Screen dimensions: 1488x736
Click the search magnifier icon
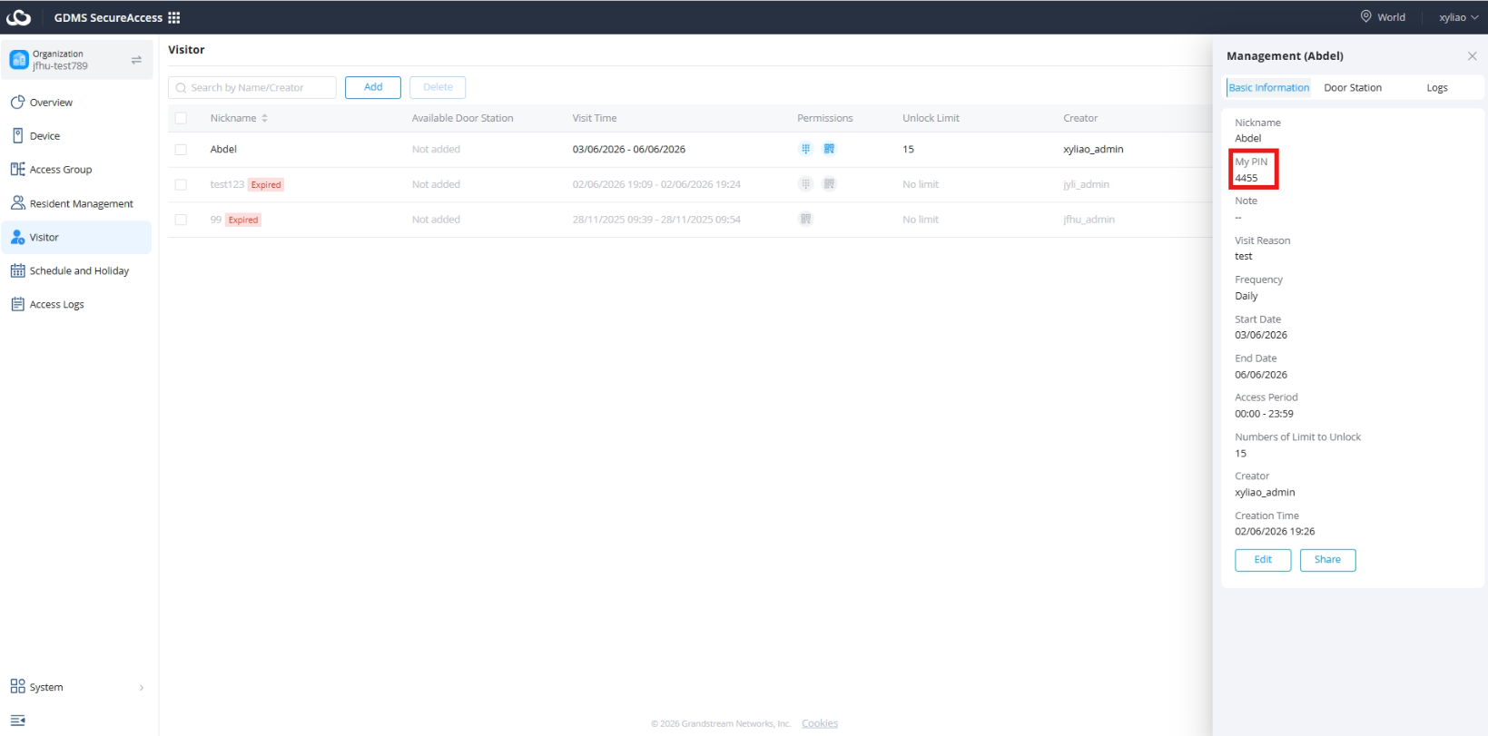coord(182,88)
